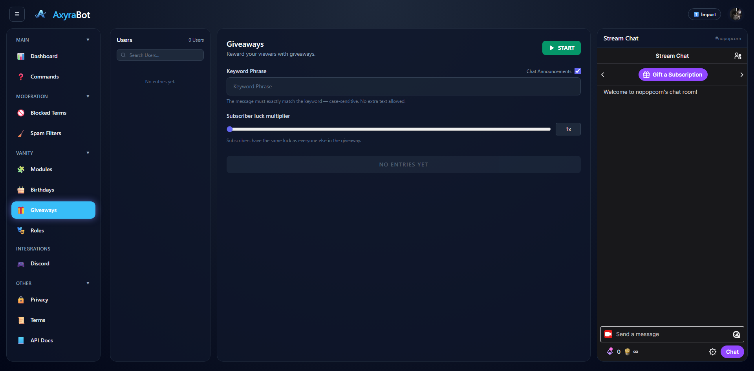
Task: Open the user profile avatar
Action: (x=736, y=14)
